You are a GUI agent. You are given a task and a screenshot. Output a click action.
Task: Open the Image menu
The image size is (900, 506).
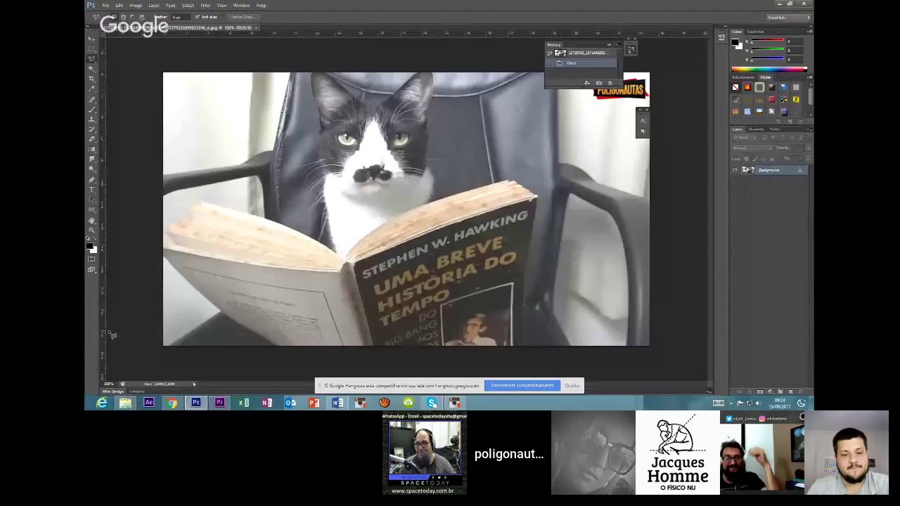coord(136,5)
